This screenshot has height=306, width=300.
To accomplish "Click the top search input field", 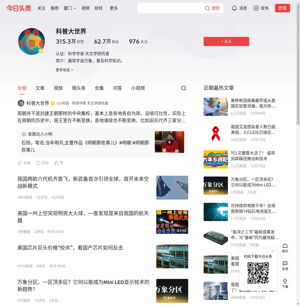I will tap(169, 8).
